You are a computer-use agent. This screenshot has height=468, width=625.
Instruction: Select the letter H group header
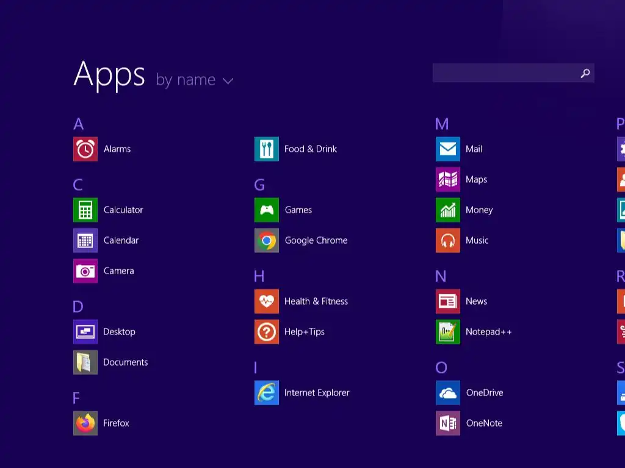(259, 276)
